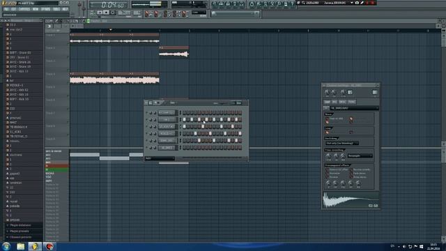
Task: Open the CHANNELS menu
Action: (x=24, y=9)
